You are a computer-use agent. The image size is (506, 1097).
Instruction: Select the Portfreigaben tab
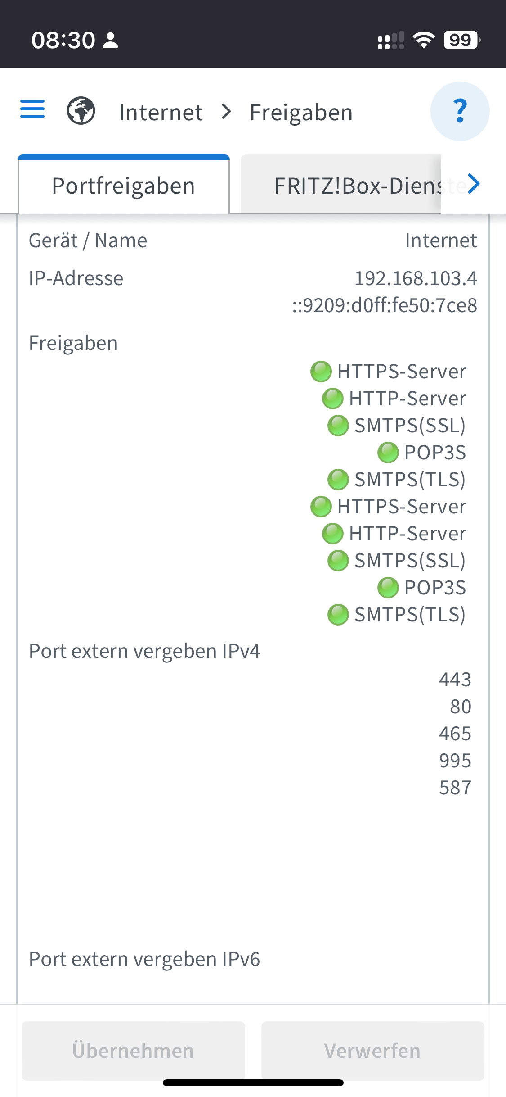(x=124, y=186)
